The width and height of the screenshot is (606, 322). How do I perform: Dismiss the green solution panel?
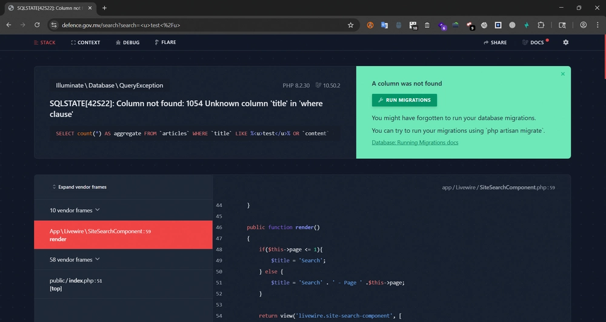point(563,74)
